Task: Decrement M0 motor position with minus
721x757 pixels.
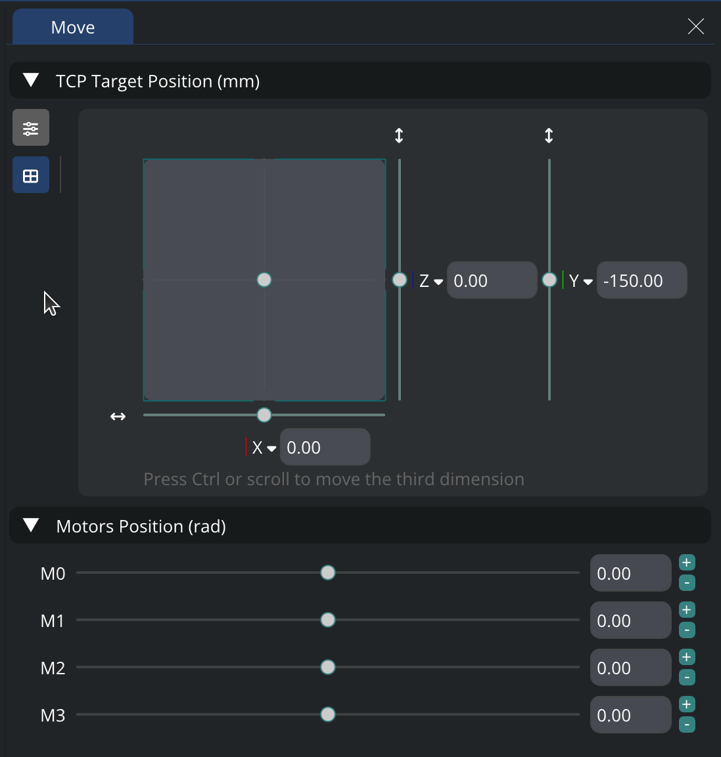Action: coord(686,583)
